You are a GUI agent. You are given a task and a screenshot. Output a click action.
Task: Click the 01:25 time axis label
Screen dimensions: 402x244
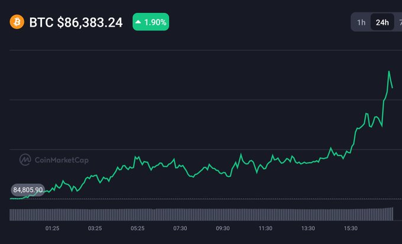[x=52, y=228]
